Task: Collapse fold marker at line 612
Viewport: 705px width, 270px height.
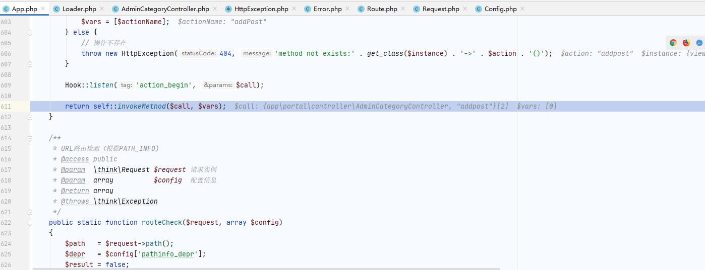Action: (x=30, y=117)
